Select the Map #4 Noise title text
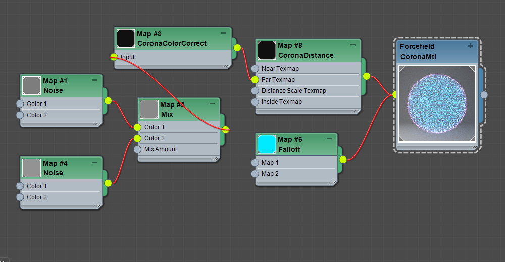The image size is (505, 262). click(x=55, y=168)
